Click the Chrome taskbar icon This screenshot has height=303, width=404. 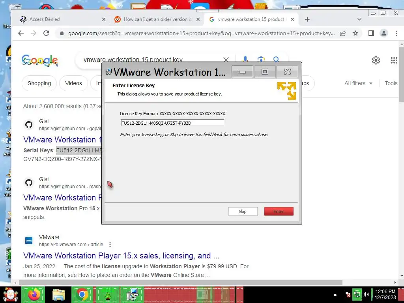click(82, 294)
